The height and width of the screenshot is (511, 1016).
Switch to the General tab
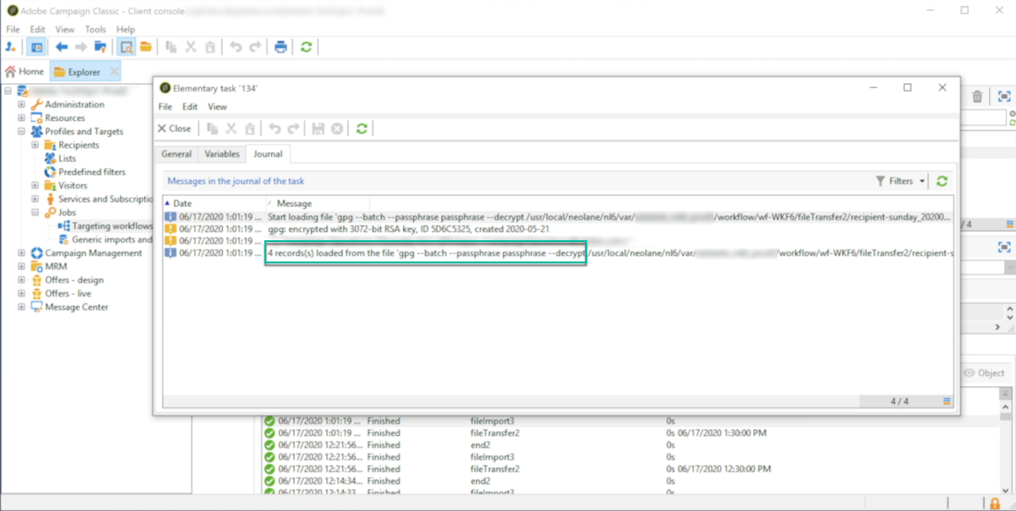pos(177,154)
